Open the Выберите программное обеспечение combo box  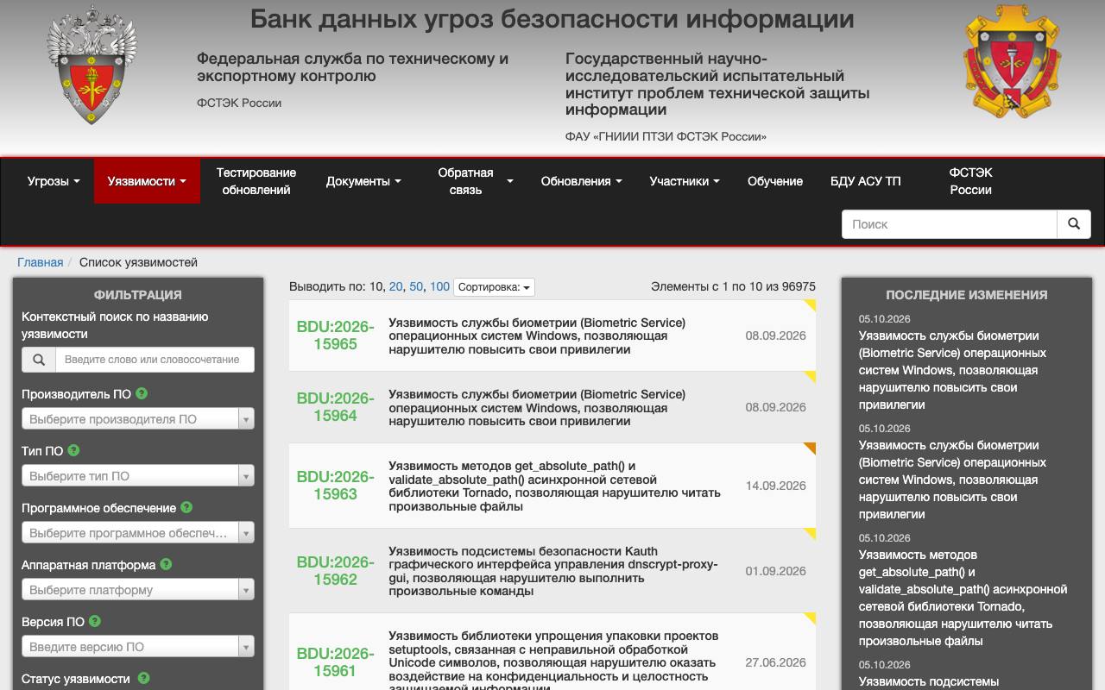pos(138,533)
